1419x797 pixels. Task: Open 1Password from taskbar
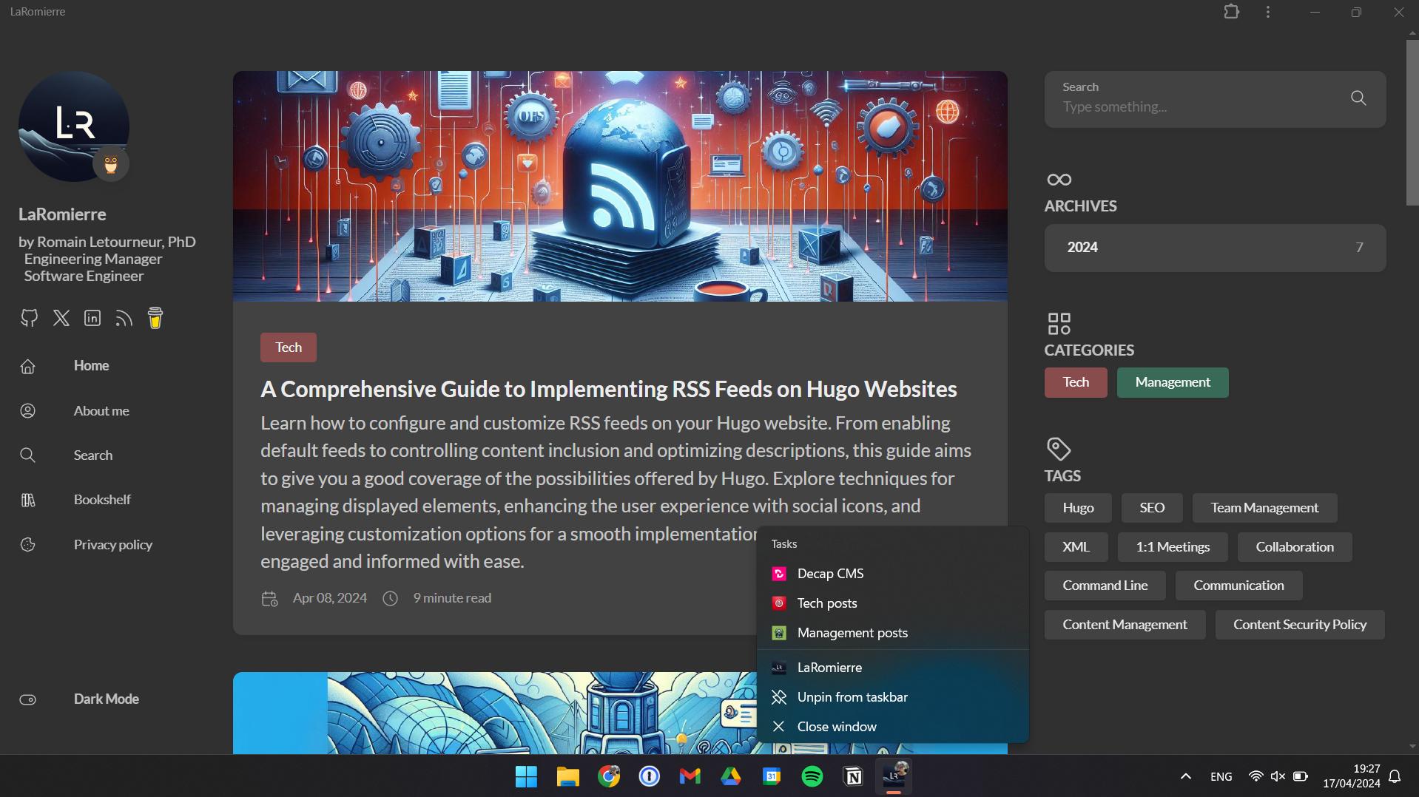tap(650, 776)
